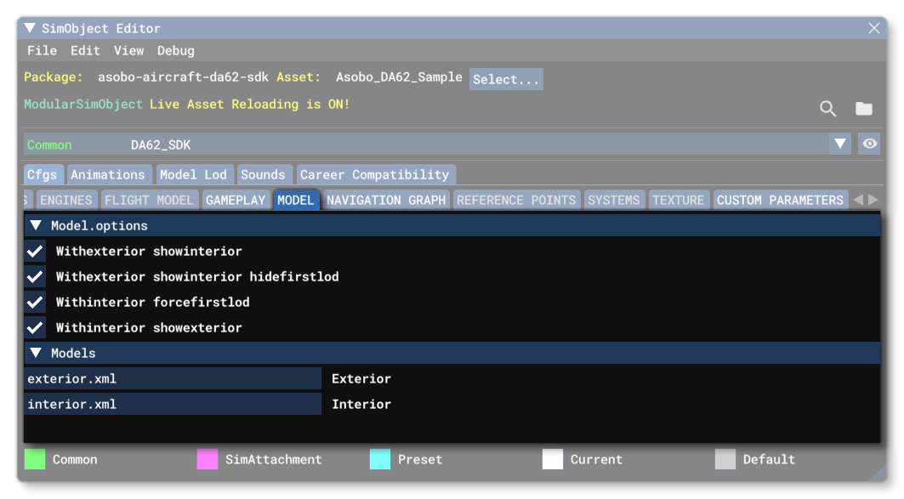Collapse the Models section
Image resolution: width=904 pixels, height=499 pixels.
click(35, 353)
